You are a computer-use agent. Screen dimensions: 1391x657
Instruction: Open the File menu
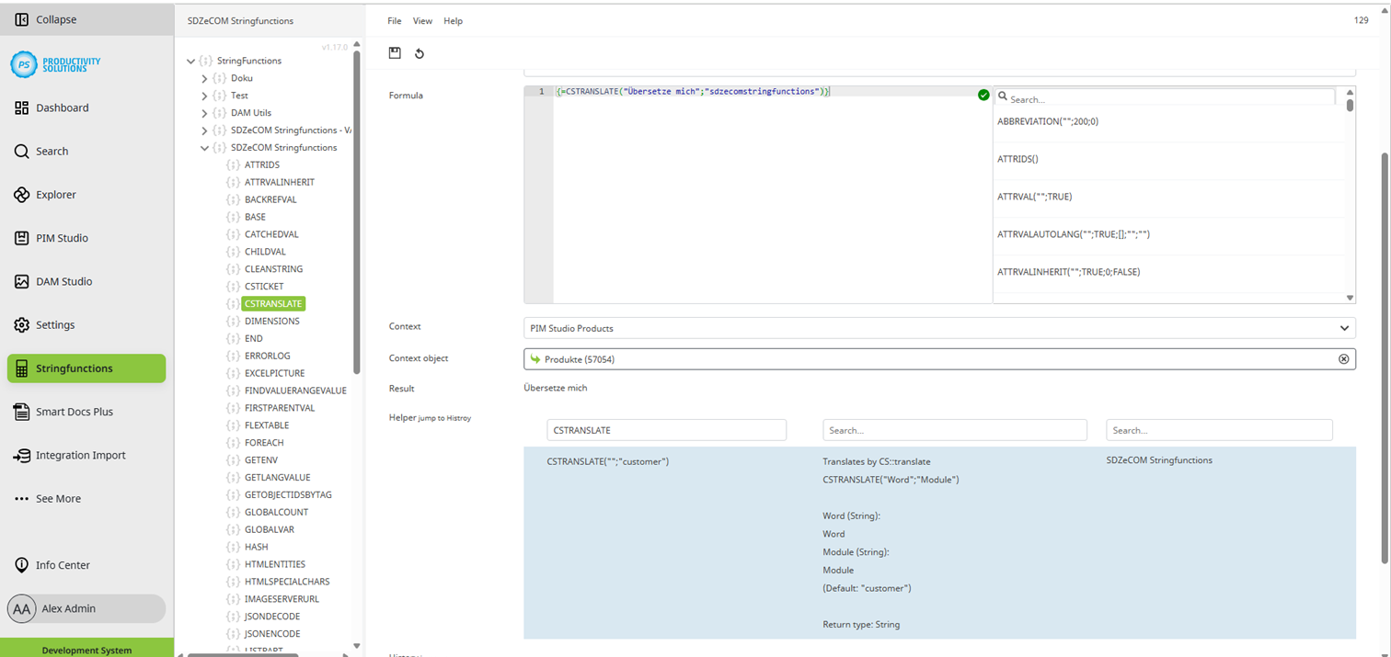(x=395, y=20)
